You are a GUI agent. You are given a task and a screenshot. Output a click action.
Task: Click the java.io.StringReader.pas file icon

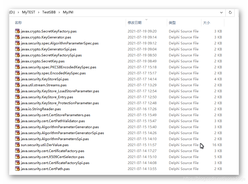[x=17, y=109]
